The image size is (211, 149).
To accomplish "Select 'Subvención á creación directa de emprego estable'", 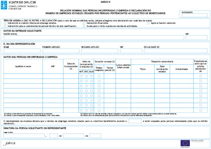I will 5,23.
